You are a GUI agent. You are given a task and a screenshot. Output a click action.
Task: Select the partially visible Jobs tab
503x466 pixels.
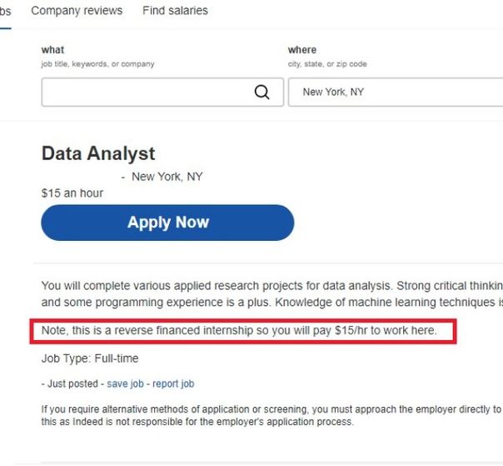click(5, 11)
